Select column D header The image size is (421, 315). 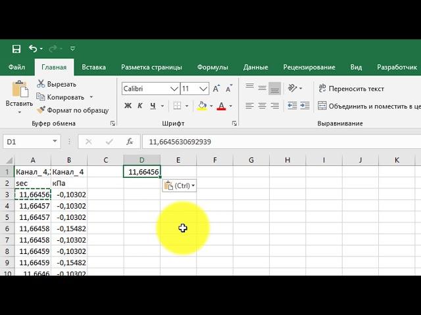click(x=142, y=160)
